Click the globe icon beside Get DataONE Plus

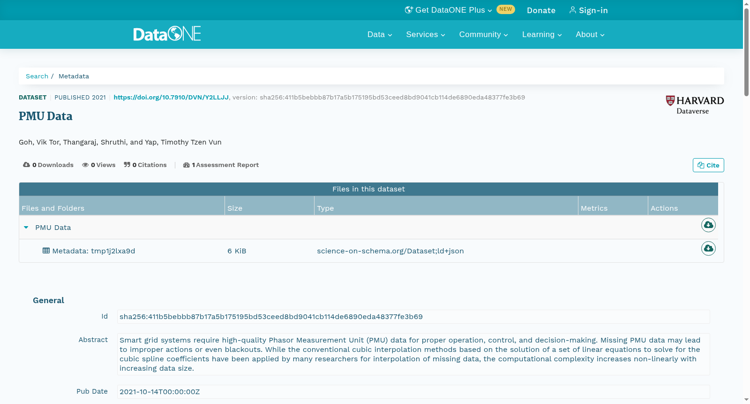click(409, 10)
